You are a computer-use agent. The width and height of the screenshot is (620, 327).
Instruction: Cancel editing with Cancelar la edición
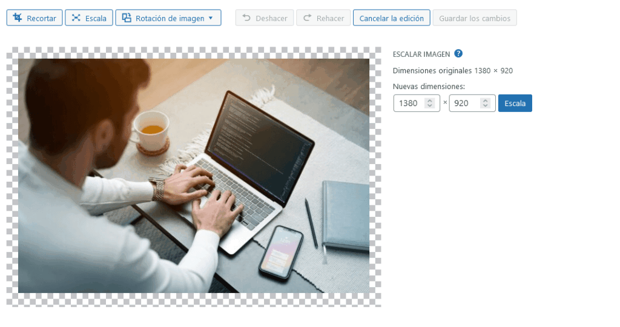click(392, 18)
